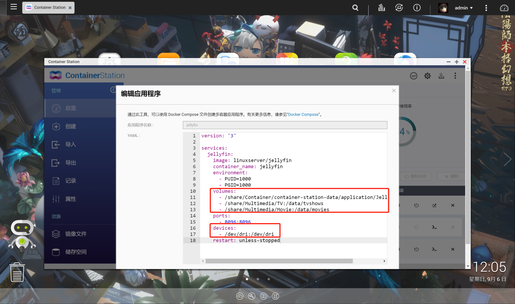The width and height of the screenshot is (515, 304).
Task: Open the IoT icon in Container Station header
Action: [x=413, y=76]
